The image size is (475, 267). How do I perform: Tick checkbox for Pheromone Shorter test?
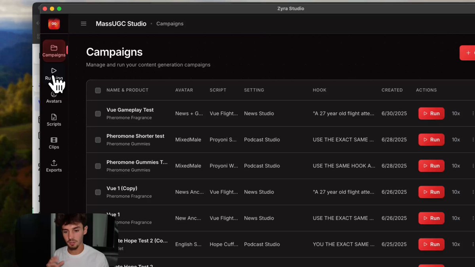[98, 140]
